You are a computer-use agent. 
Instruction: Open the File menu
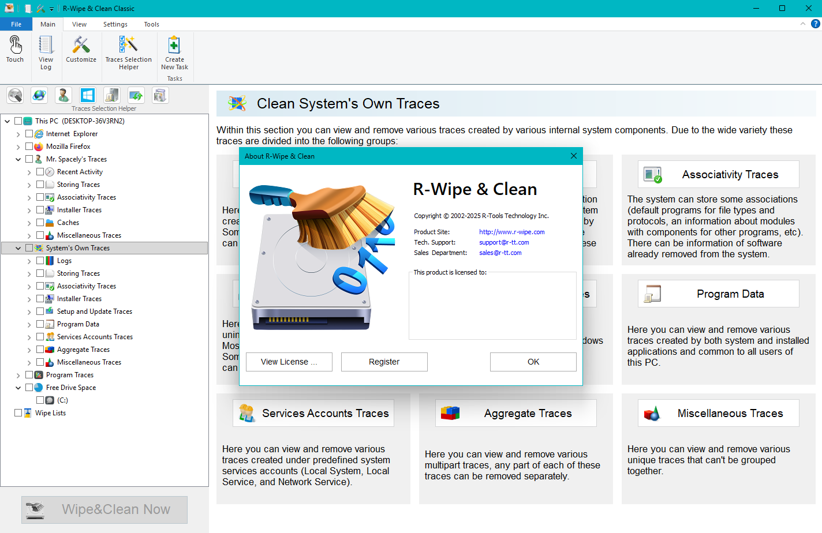[16, 24]
